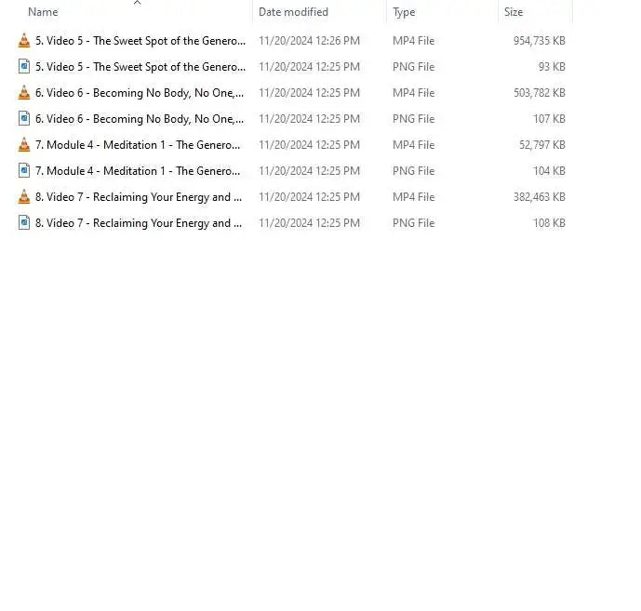The width and height of the screenshot is (641, 611).
Task: Click VLC icon of Video 6 MP4 file
Action: pos(24,93)
